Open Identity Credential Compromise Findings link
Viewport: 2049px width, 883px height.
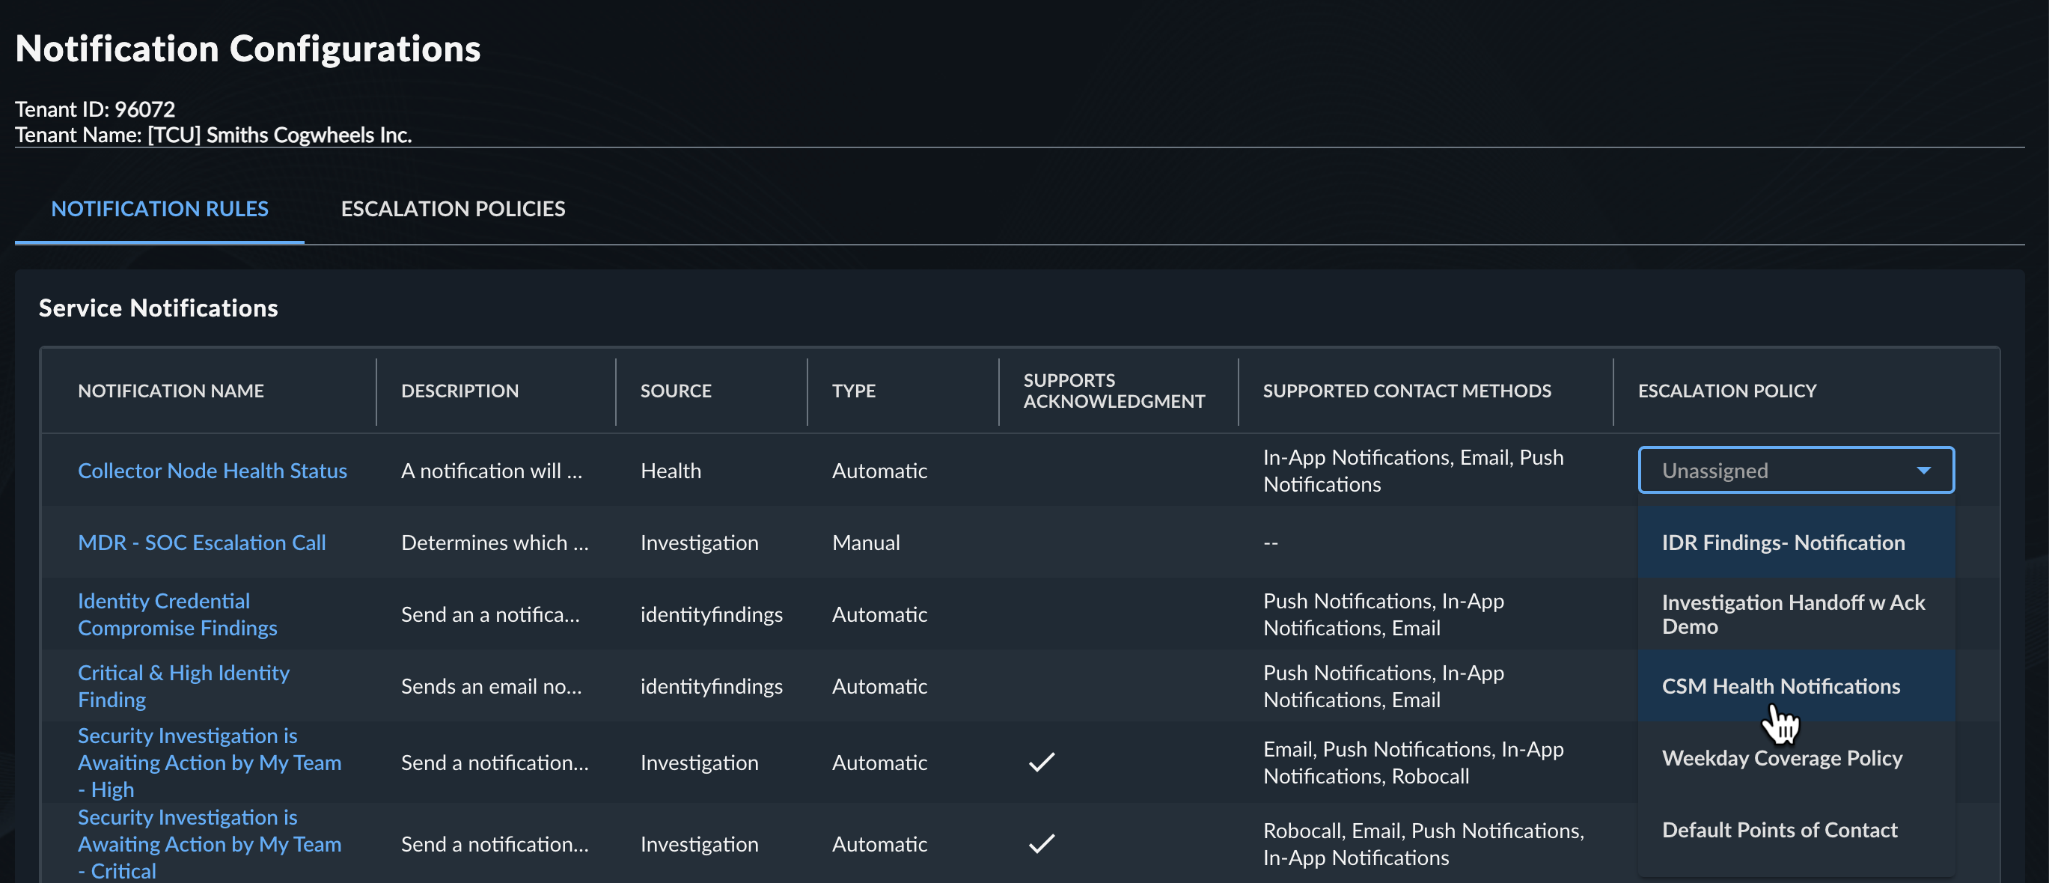177,614
